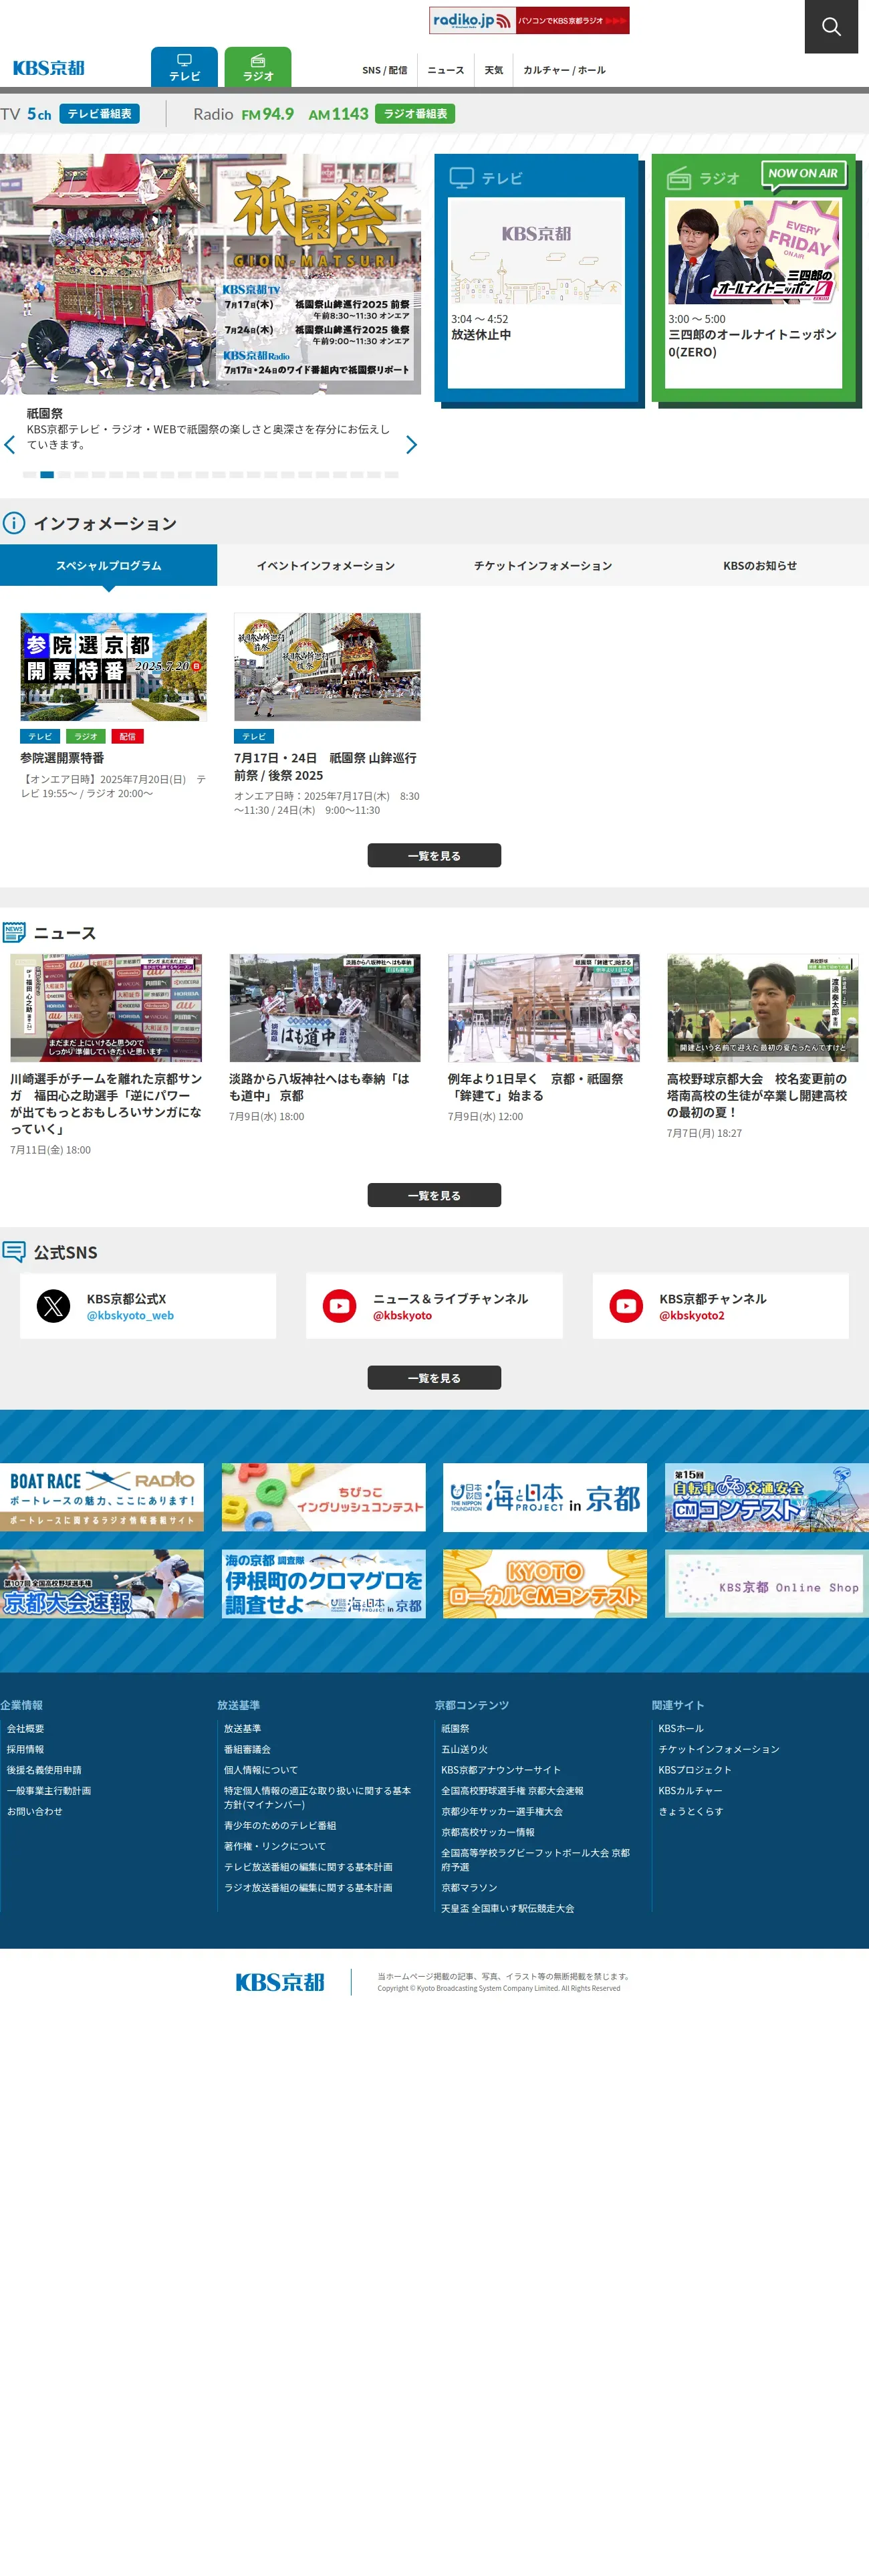Open the search magnifier icon
869x2576 pixels.
coord(831,26)
